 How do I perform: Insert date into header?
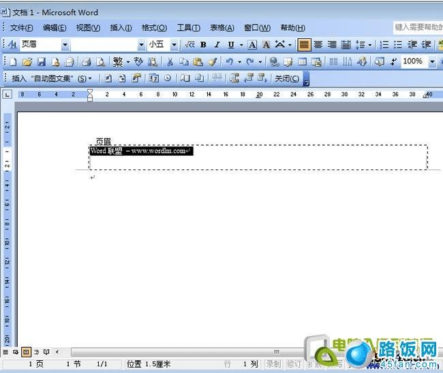[x=154, y=78]
